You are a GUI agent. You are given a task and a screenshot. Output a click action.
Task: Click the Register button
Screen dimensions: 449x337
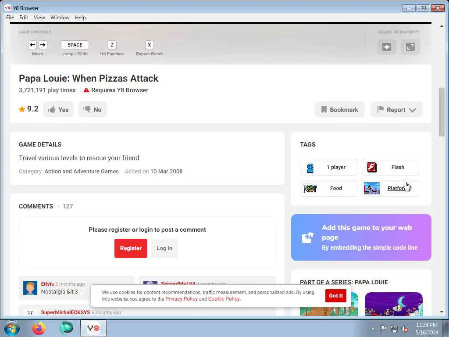point(131,248)
